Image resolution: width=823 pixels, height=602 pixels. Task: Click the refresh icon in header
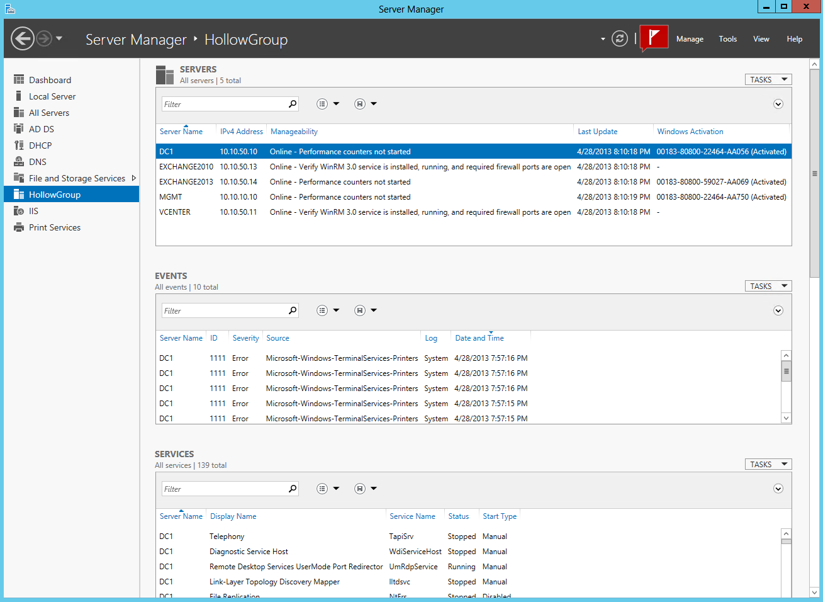pyautogui.click(x=620, y=39)
